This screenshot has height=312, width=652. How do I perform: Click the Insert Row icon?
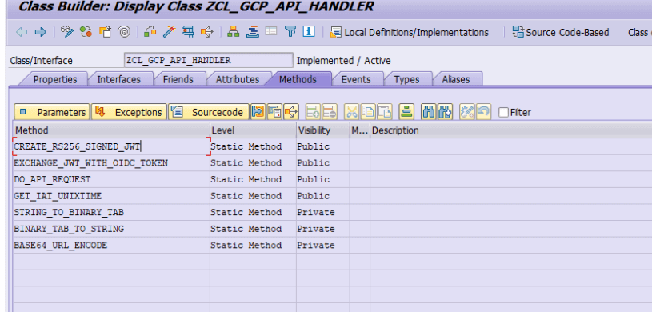pos(313,112)
